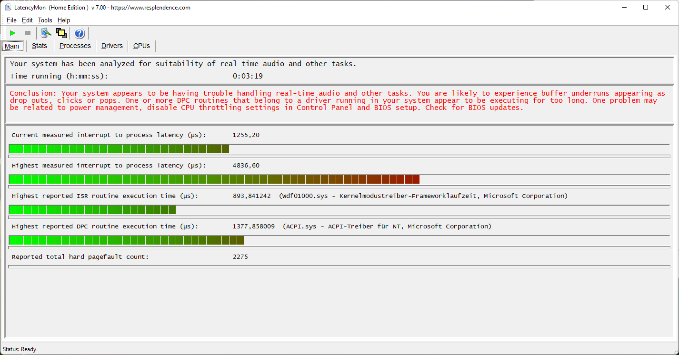This screenshot has height=355, width=679.
Task: Switch to the Stats tab
Action: click(x=40, y=46)
